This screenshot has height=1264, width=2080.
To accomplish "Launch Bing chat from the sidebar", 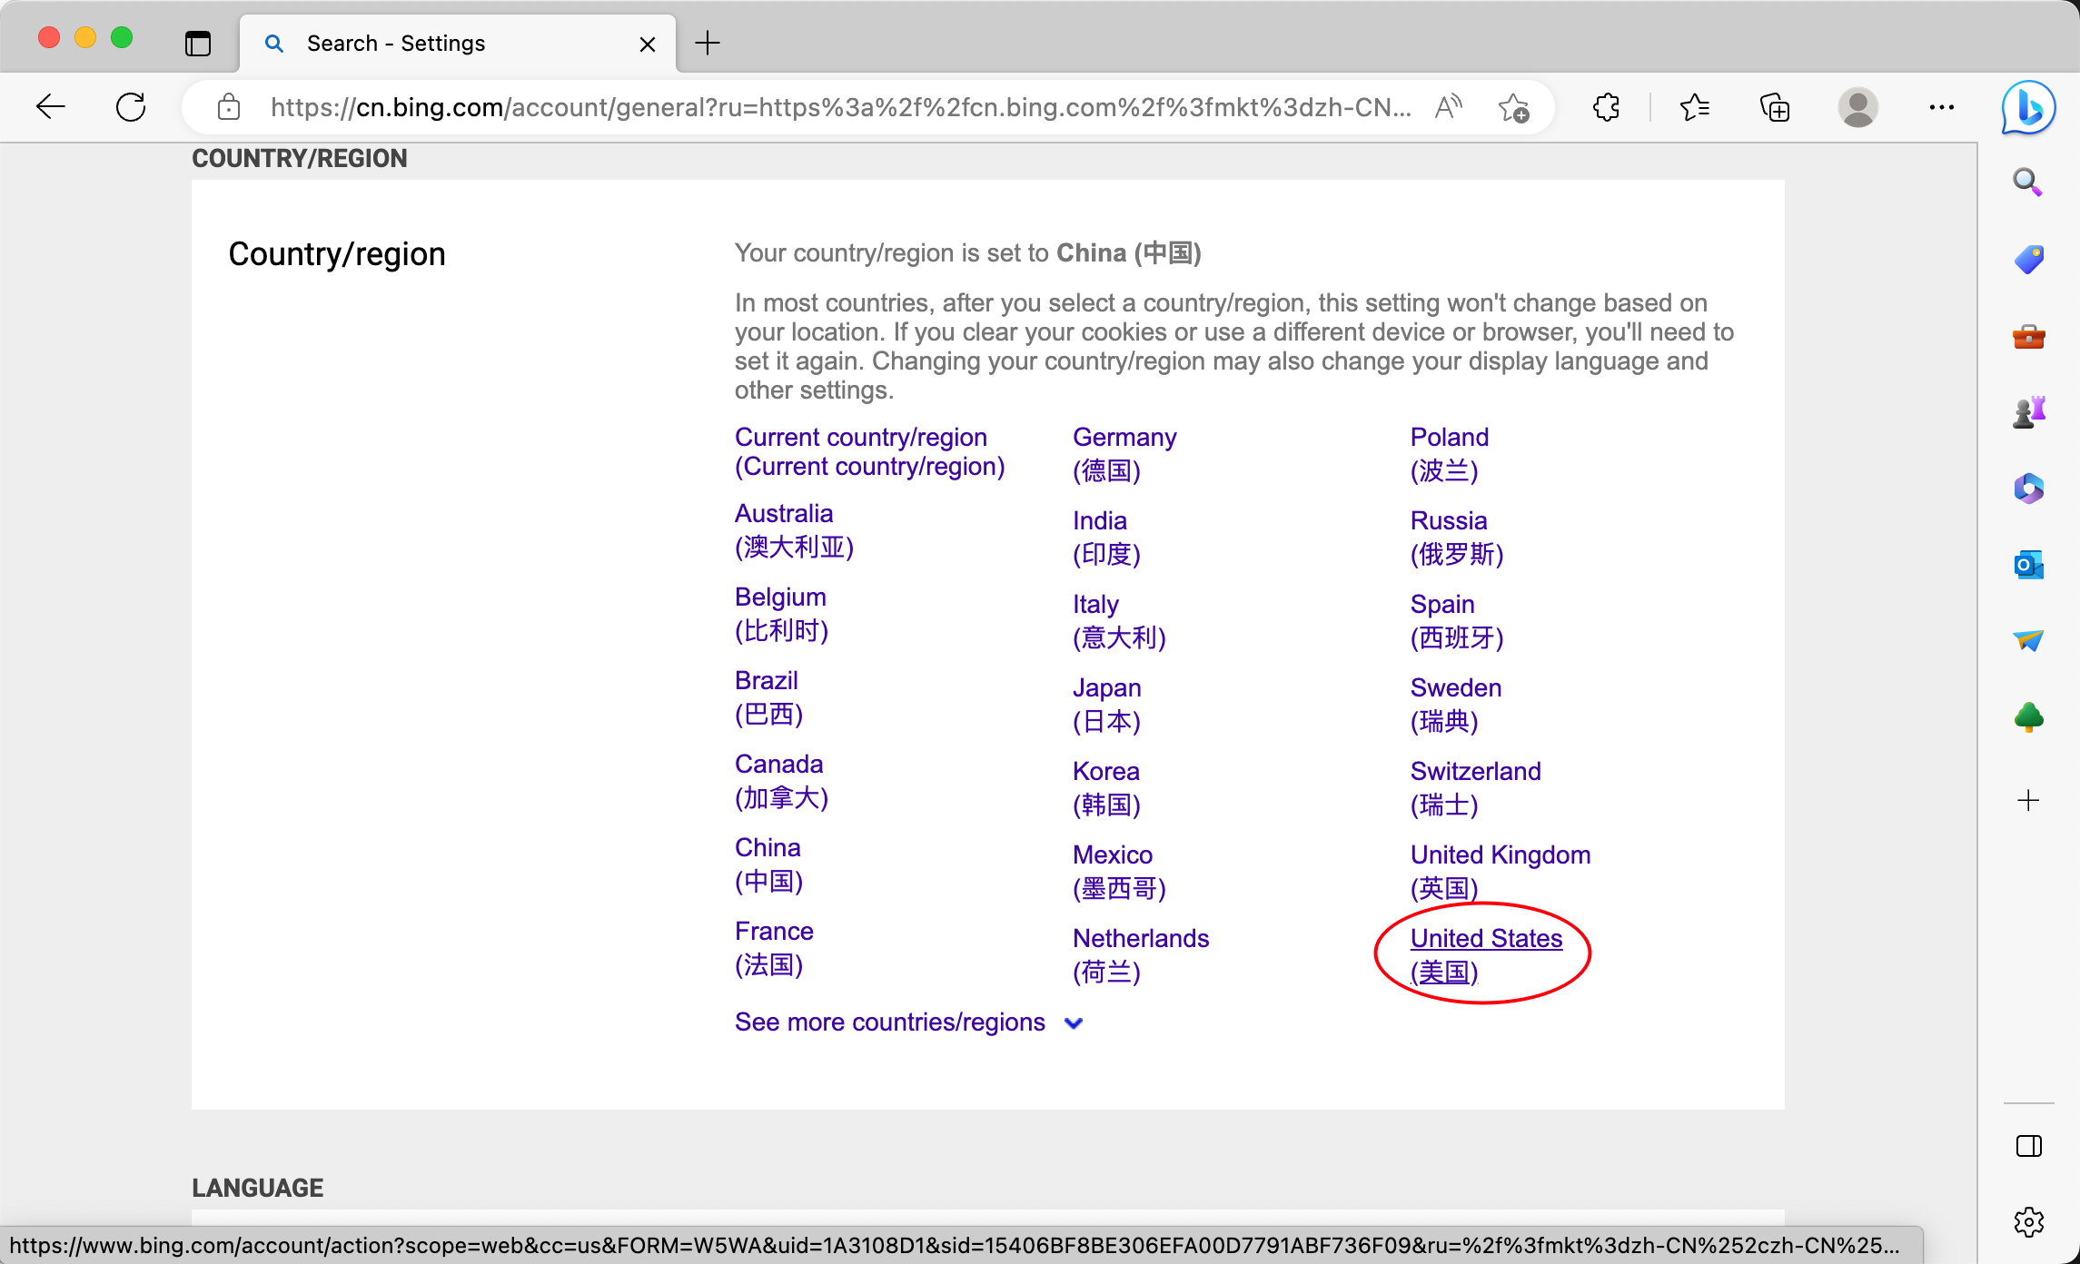I will 2029,107.
